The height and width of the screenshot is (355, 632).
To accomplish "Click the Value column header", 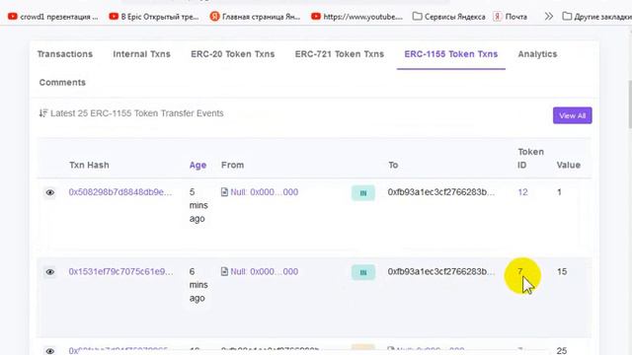I will (569, 165).
